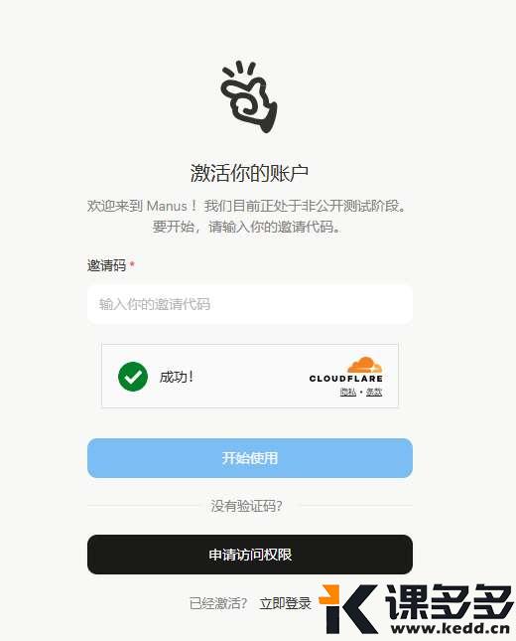Click the green success checkmark icon
The image size is (516, 641).
[x=133, y=377]
